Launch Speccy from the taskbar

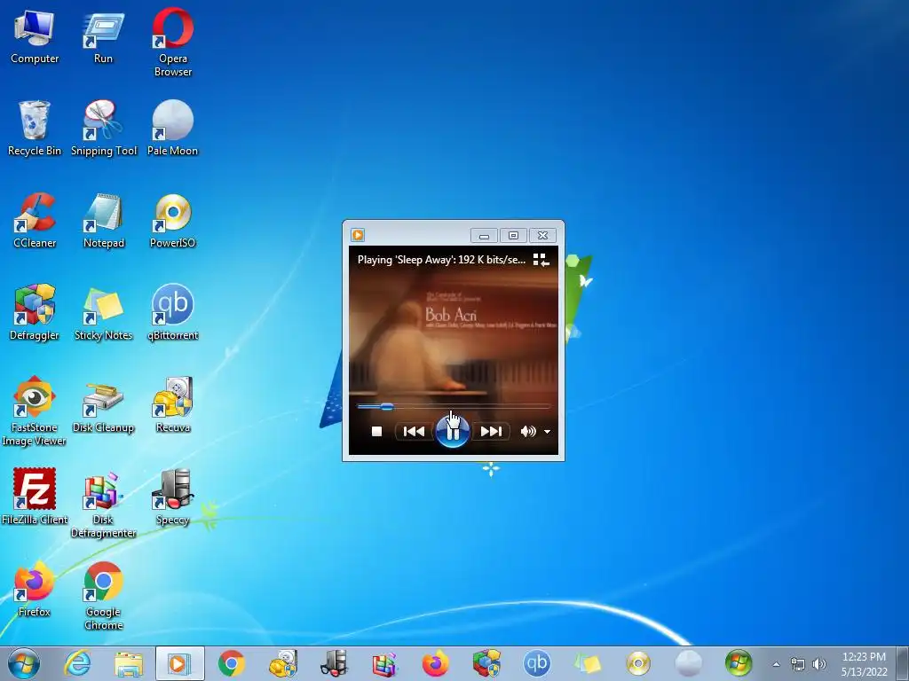(x=334, y=663)
